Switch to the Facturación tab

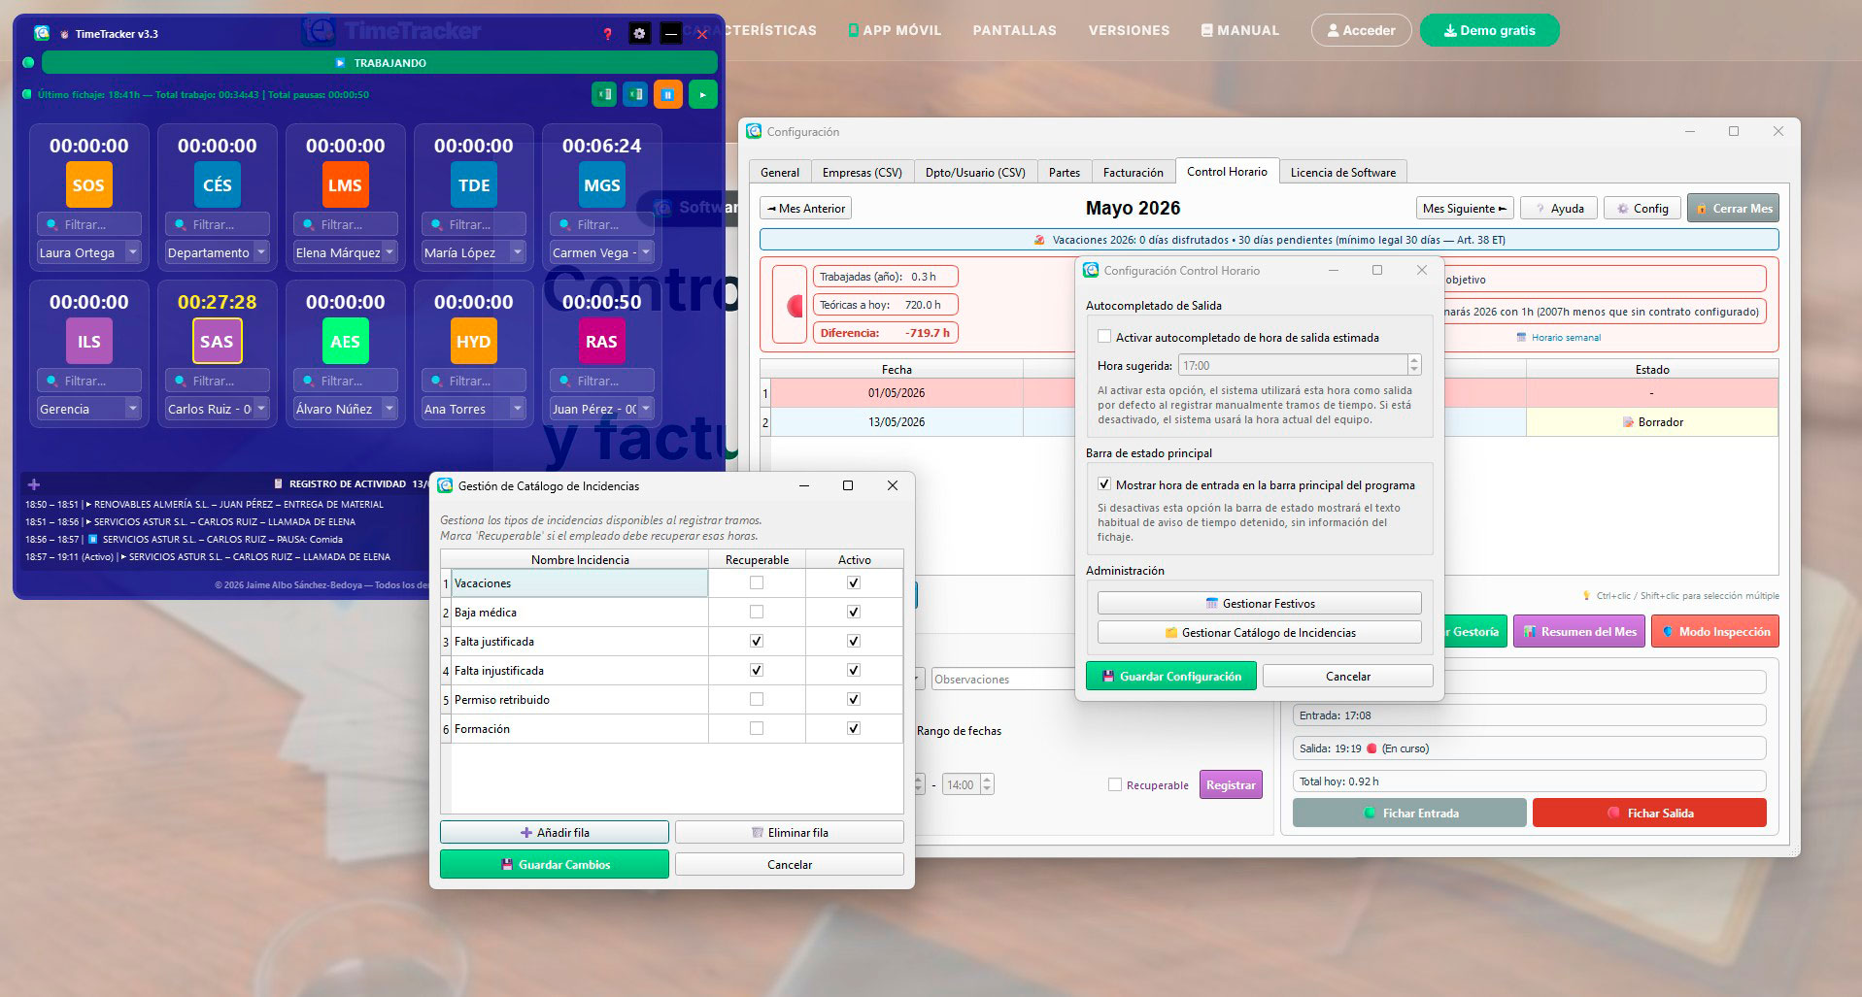[1134, 172]
